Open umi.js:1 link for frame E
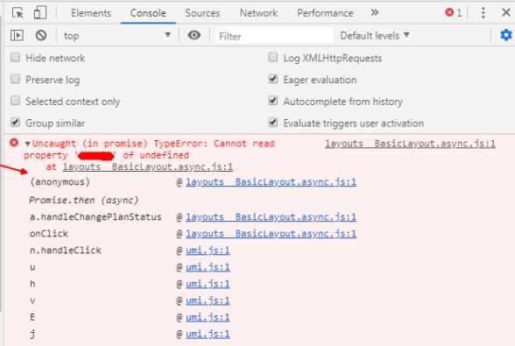Screen dimensions: 515x346 (208, 317)
